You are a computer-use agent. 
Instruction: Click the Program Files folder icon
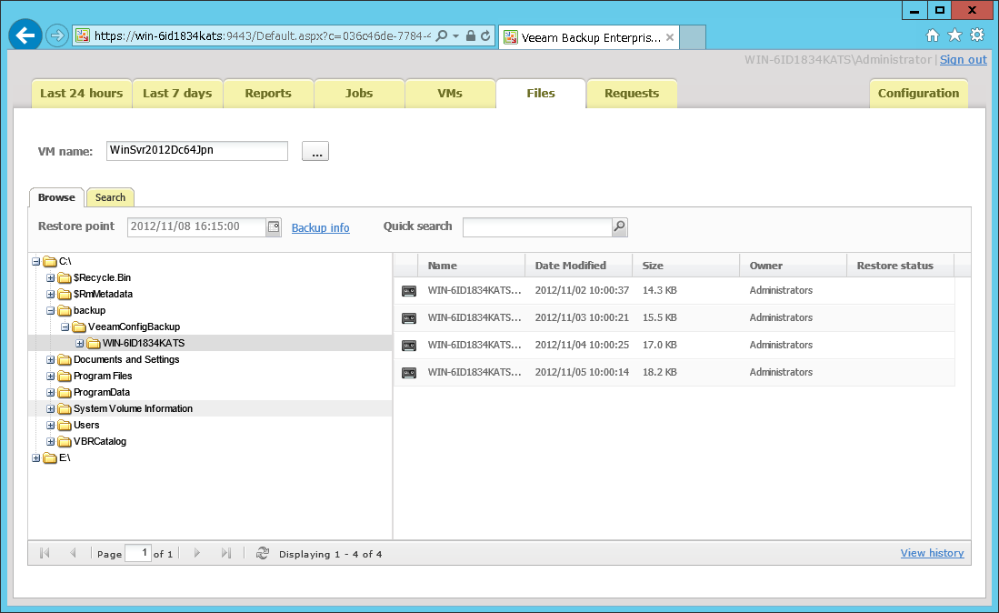pyautogui.click(x=65, y=376)
